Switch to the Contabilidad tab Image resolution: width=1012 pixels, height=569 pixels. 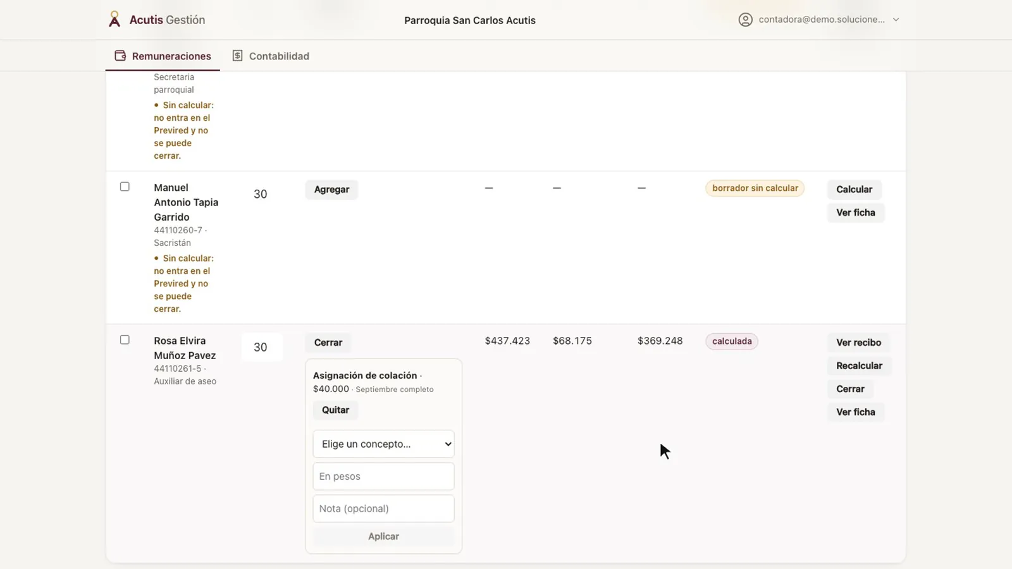point(271,56)
